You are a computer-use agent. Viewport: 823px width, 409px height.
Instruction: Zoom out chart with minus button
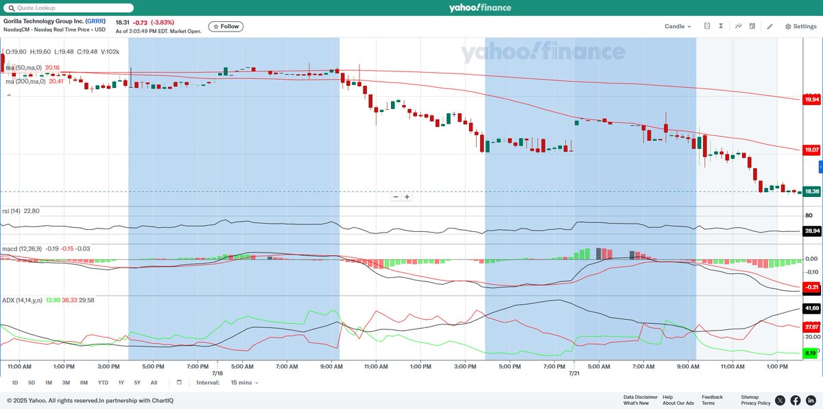[x=396, y=197]
